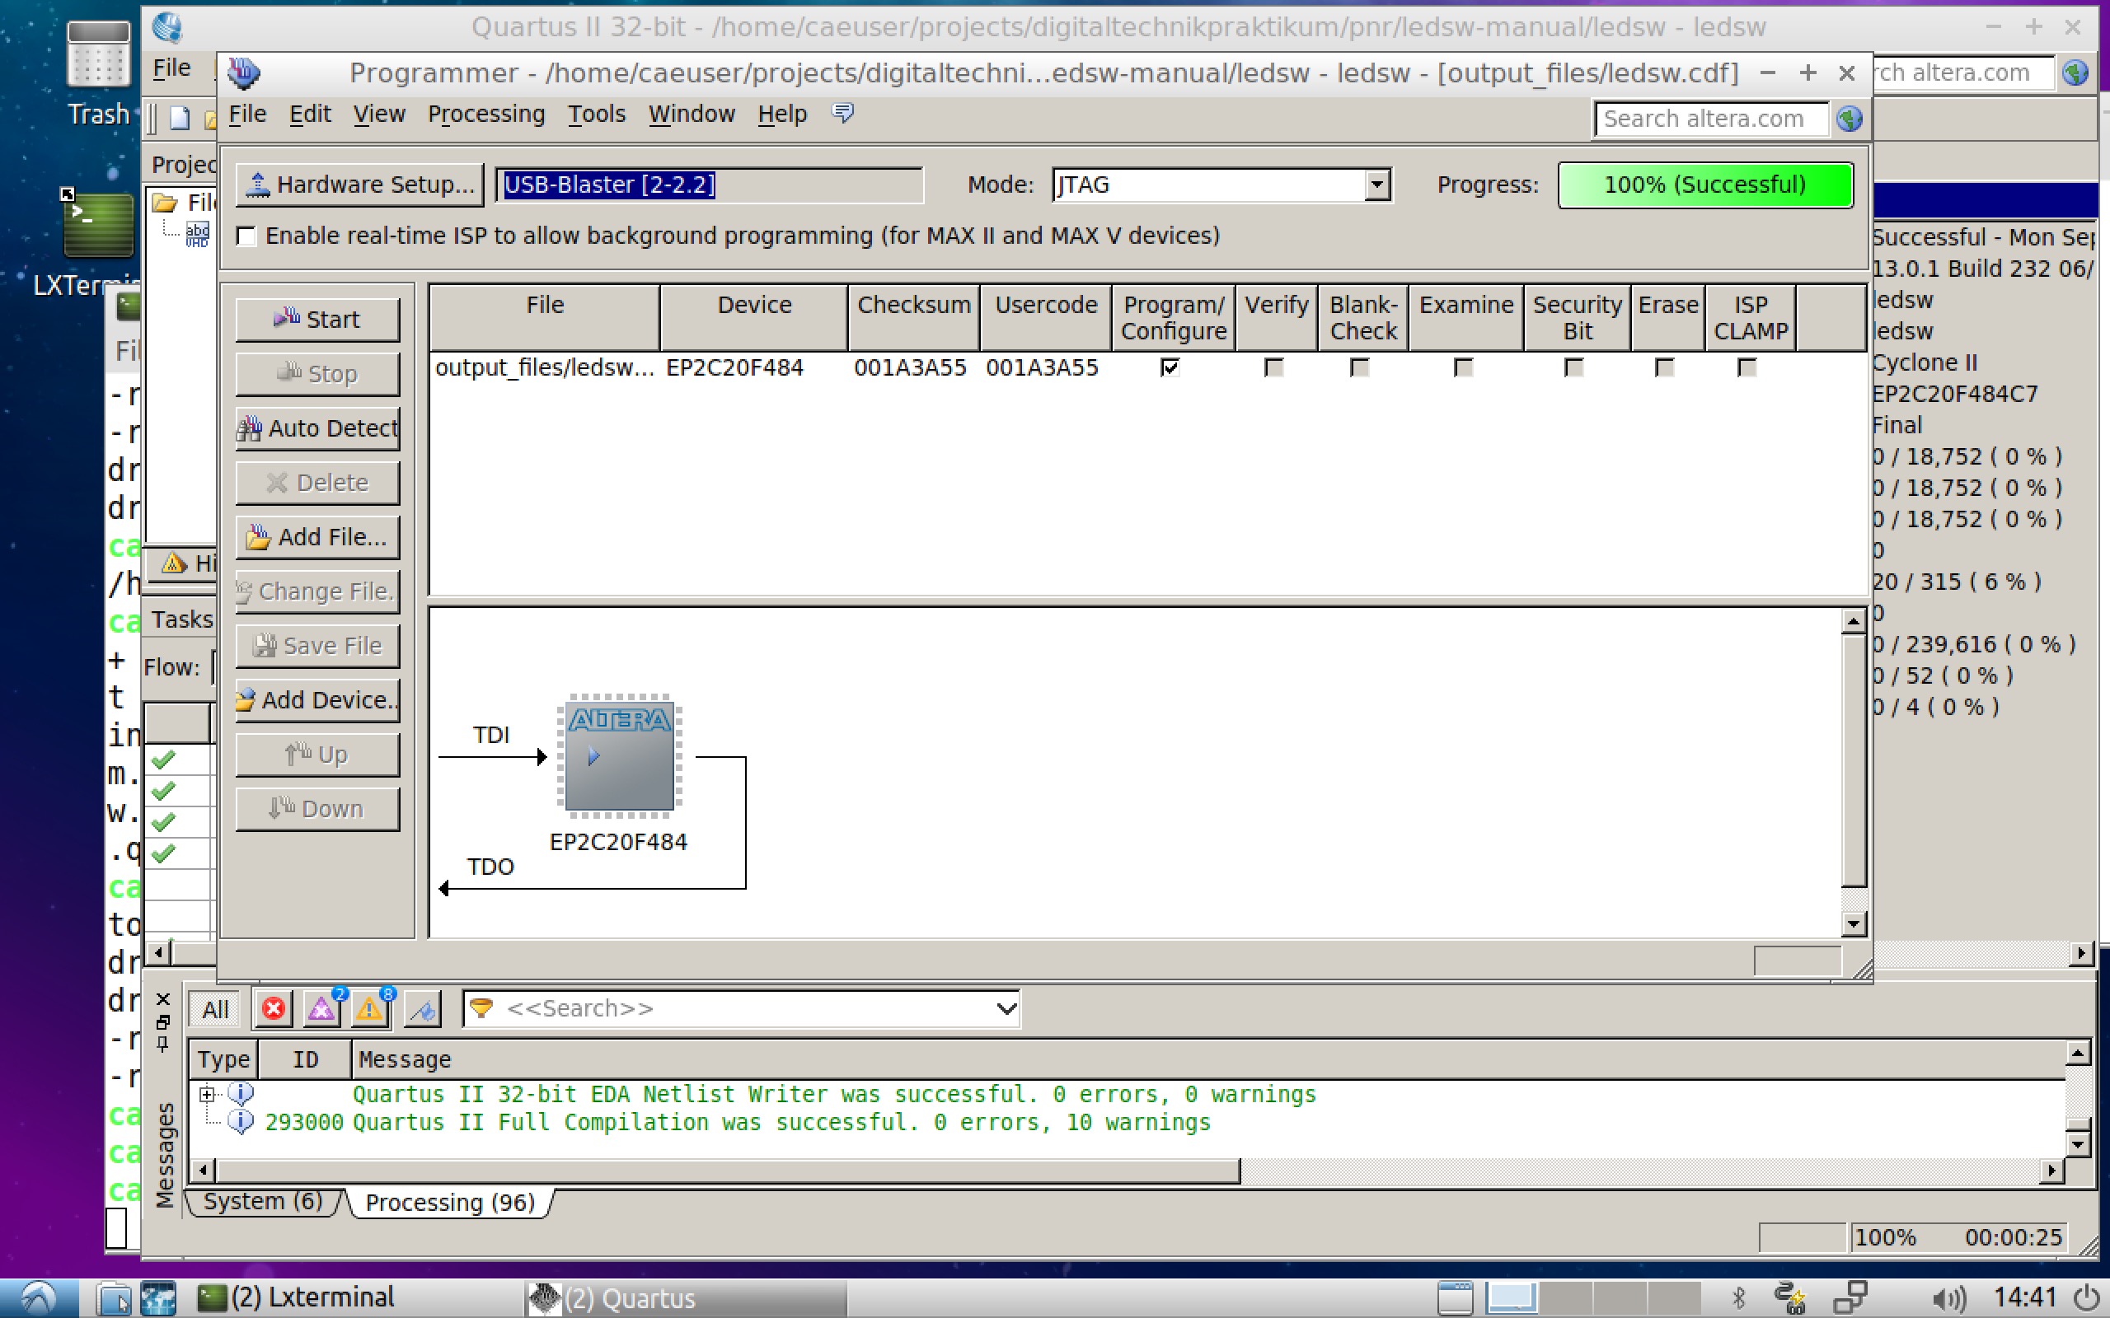Enable Erase checkbox for ledsw file
The width and height of the screenshot is (2110, 1318).
click(1664, 368)
